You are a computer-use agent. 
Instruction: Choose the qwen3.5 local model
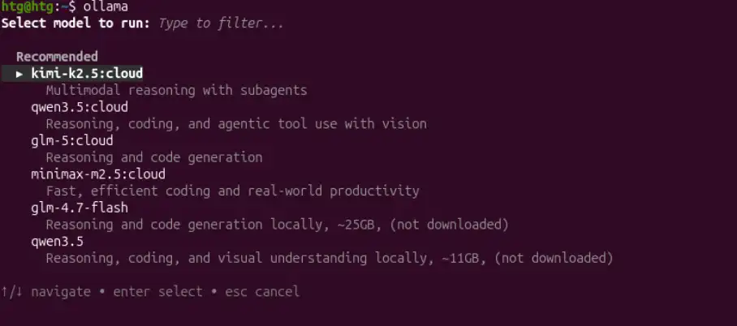(x=57, y=242)
